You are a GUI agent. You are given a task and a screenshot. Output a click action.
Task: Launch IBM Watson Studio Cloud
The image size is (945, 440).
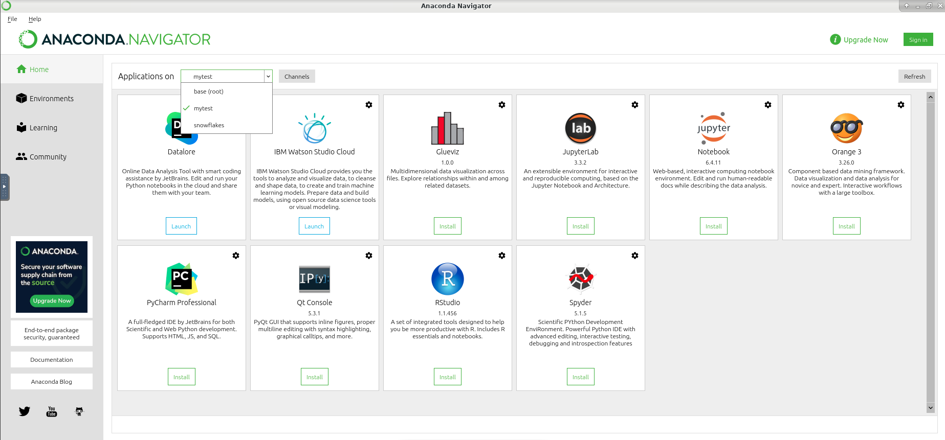click(x=314, y=226)
